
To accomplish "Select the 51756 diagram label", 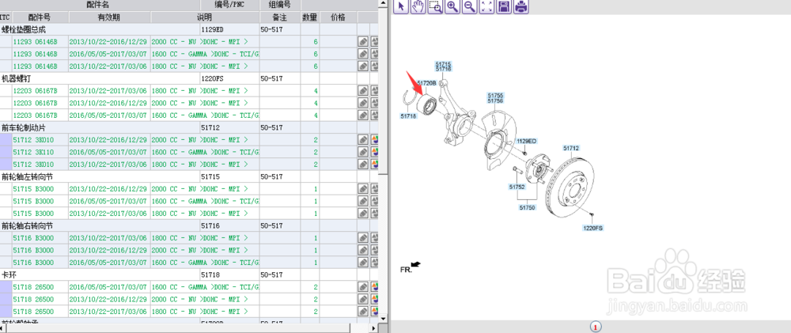I will [495, 100].
